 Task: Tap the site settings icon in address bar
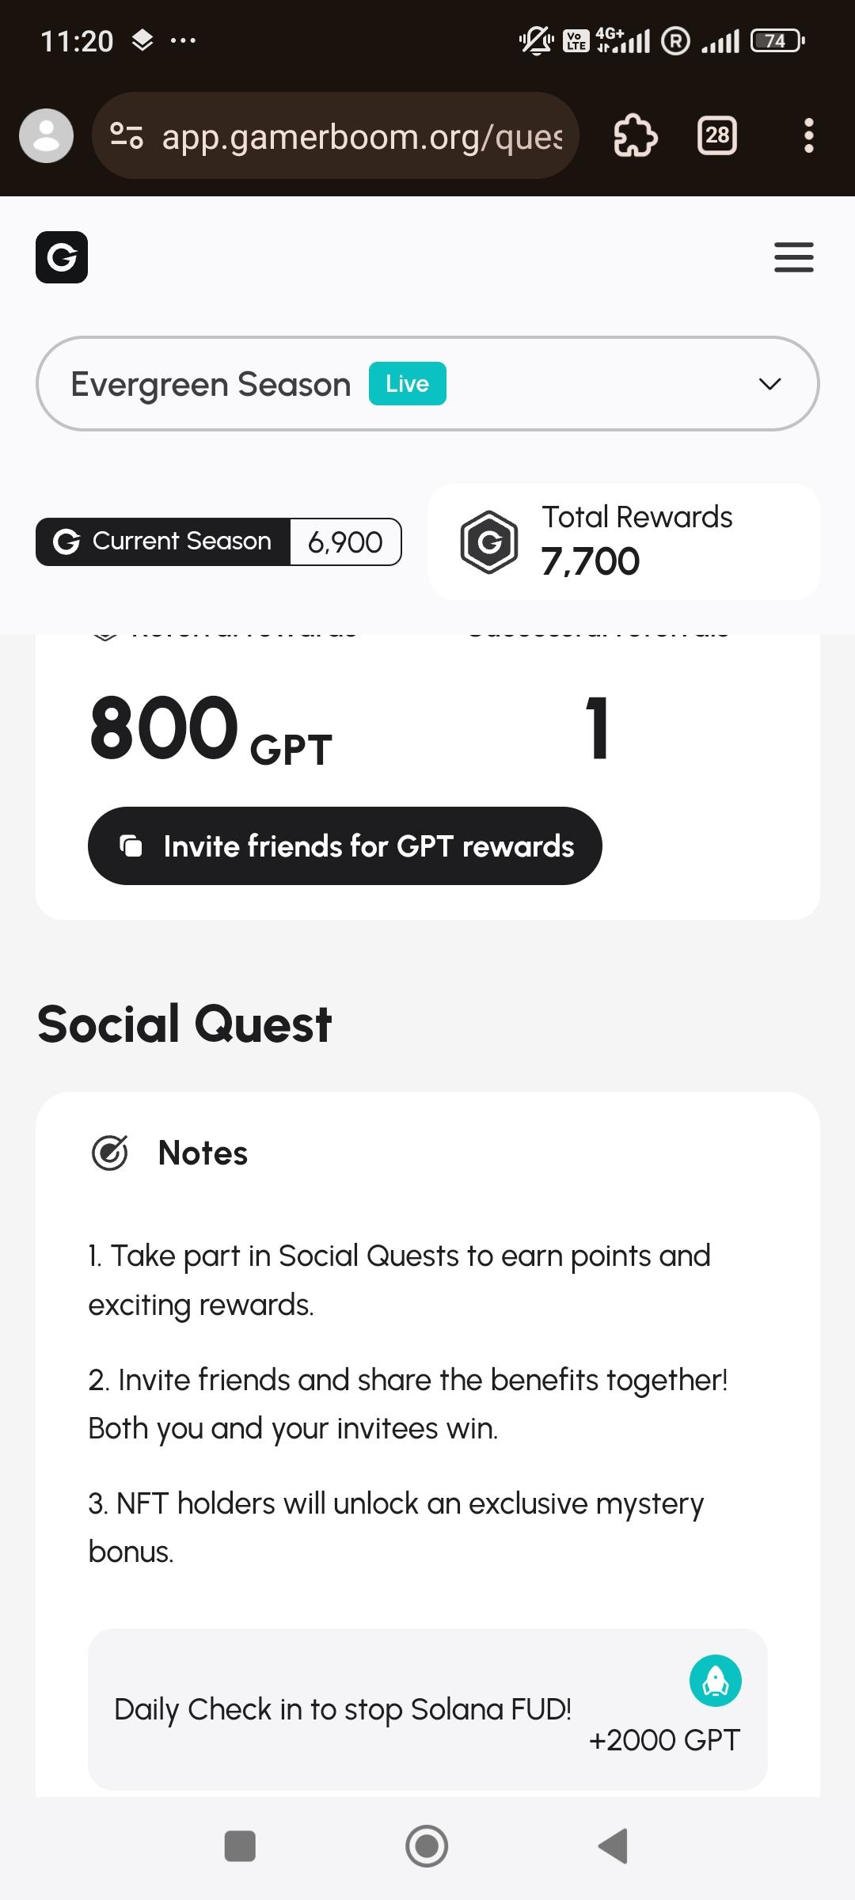[x=127, y=136]
